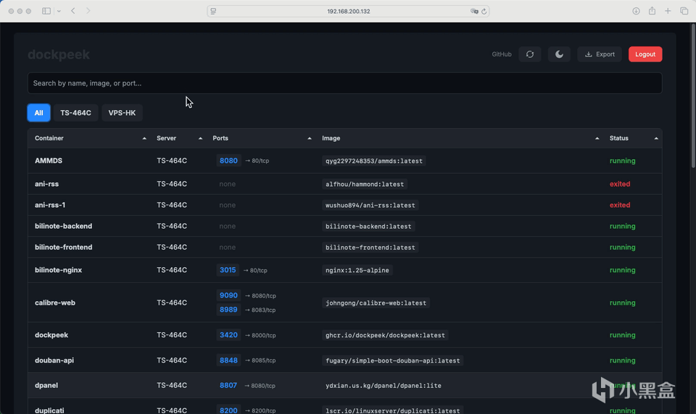Open the GitHub link
The height and width of the screenshot is (414, 696).
point(501,54)
